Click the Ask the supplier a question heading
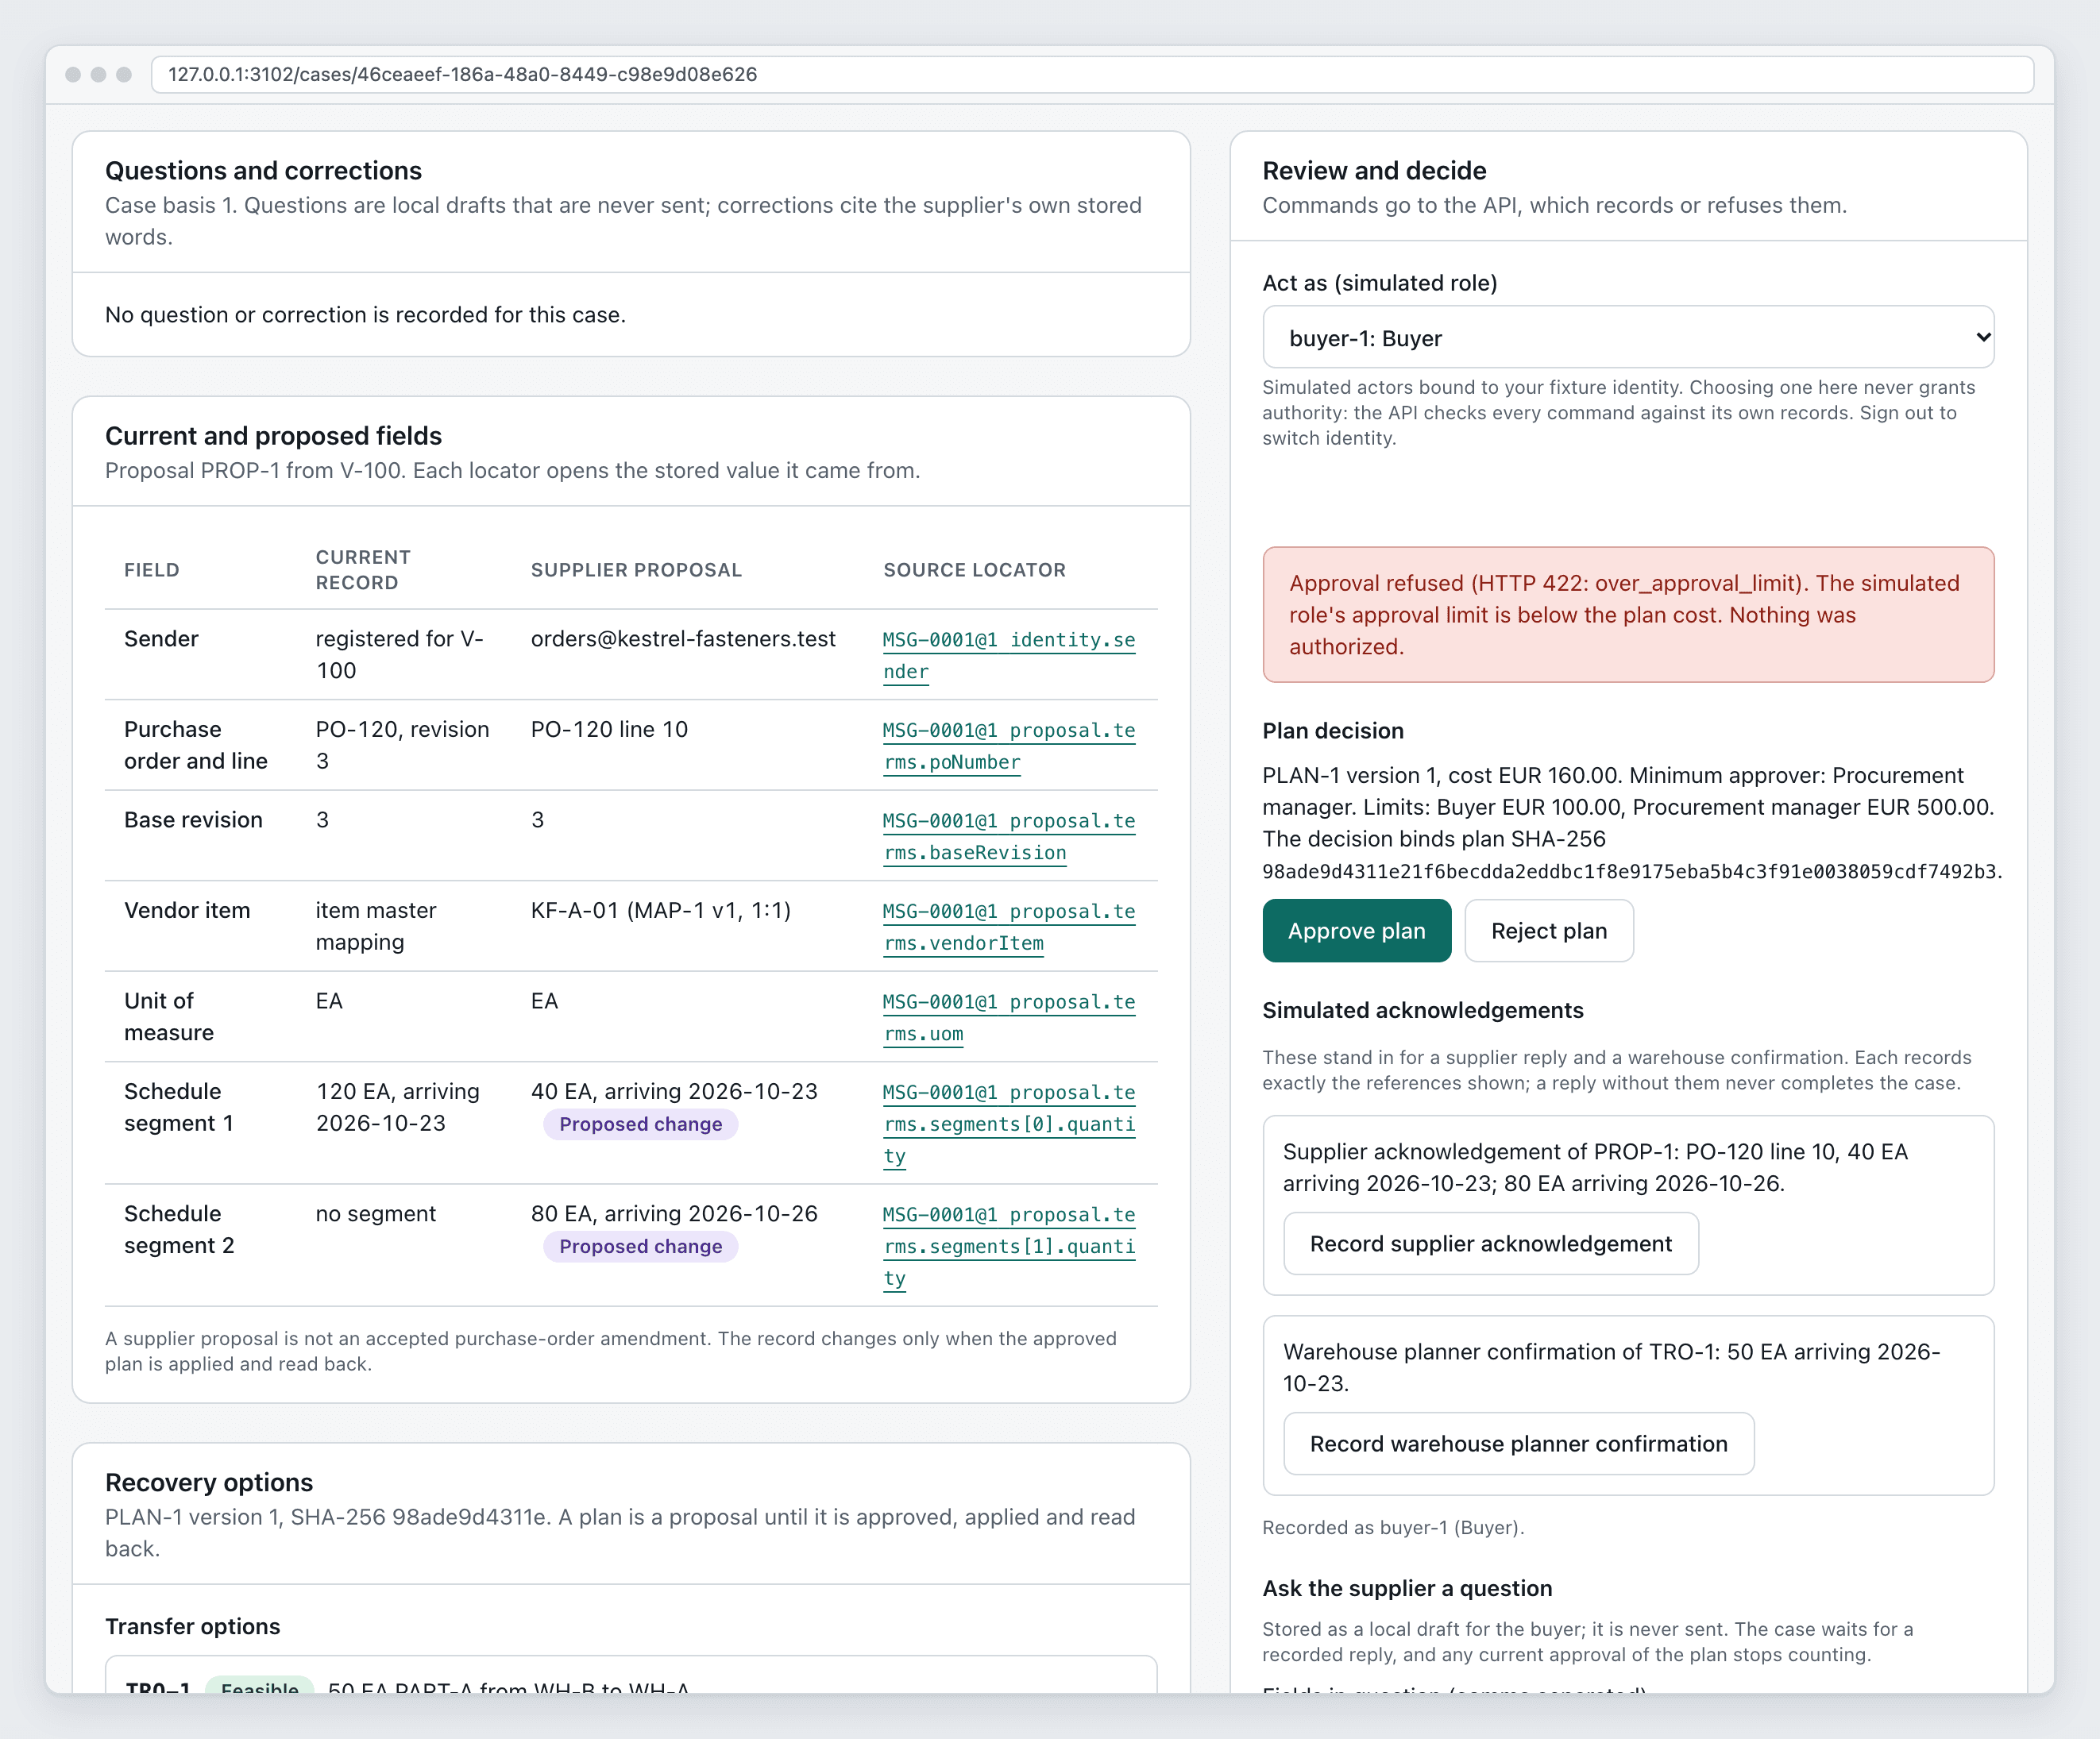This screenshot has width=2100, height=1739. click(x=1407, y=1587)
